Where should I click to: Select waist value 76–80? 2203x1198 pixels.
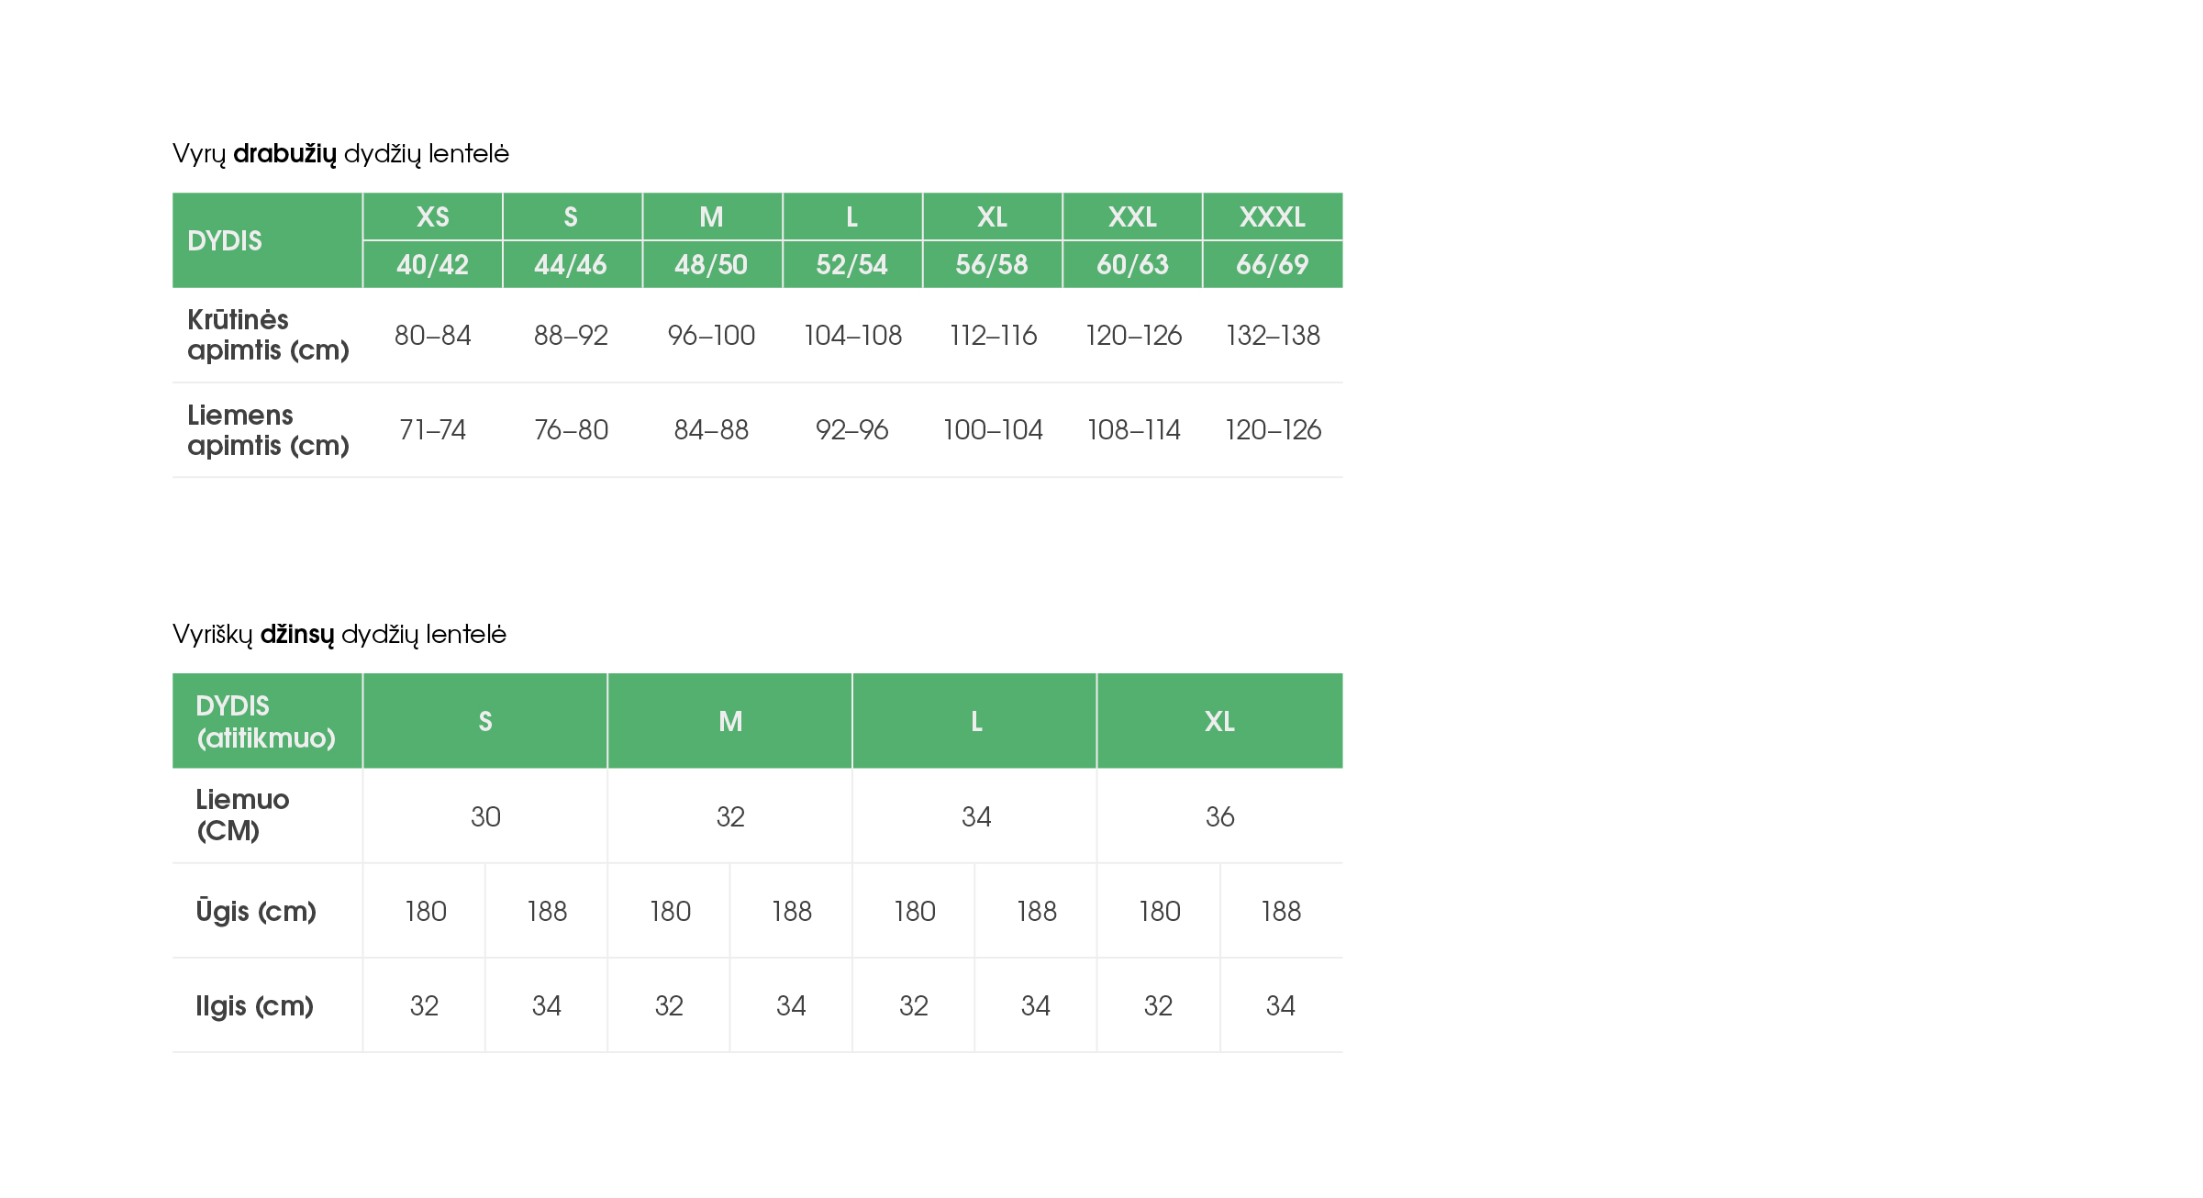pos(571,430)
